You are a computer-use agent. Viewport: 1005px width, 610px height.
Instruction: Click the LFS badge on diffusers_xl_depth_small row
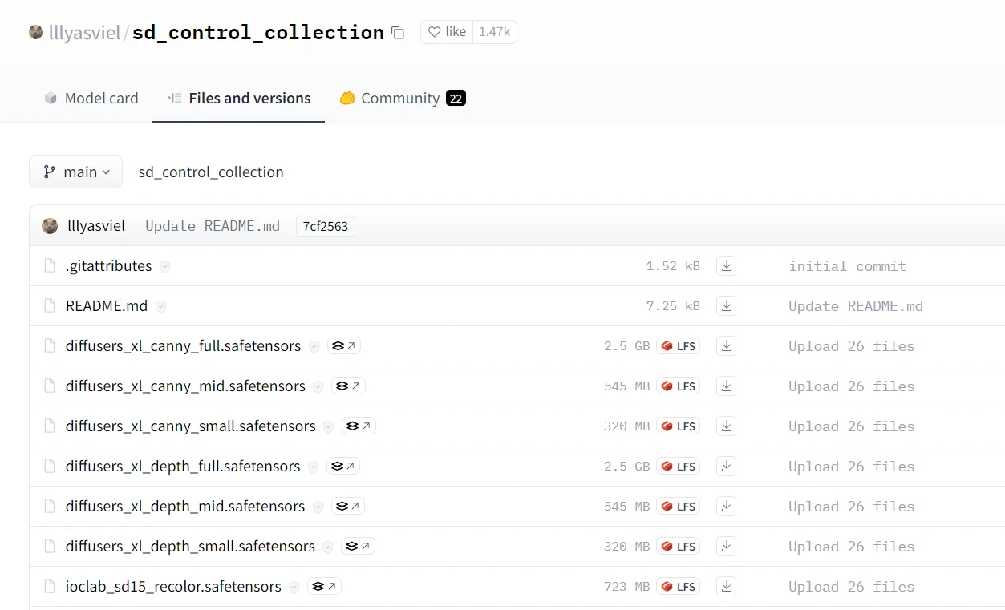(679, 547)
